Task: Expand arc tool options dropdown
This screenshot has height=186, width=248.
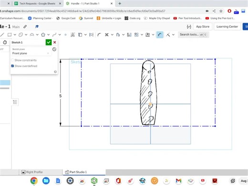Action: (37, 34)
